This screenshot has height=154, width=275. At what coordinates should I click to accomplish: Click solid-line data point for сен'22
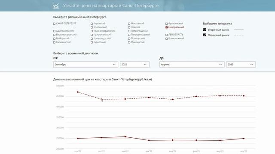[x=78, y=139]
